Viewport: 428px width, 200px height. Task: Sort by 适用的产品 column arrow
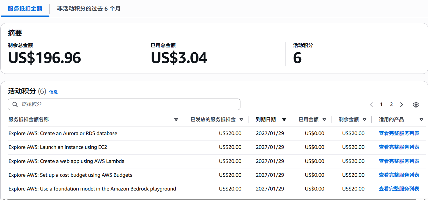click(421, 120)
